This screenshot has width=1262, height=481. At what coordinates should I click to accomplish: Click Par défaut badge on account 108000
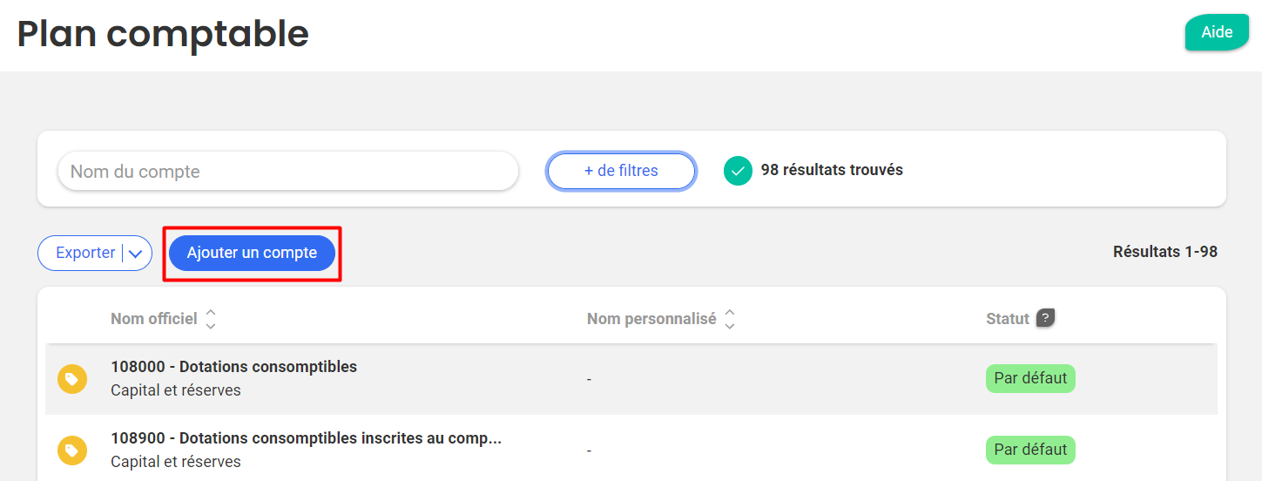[x=1030, y=378]
